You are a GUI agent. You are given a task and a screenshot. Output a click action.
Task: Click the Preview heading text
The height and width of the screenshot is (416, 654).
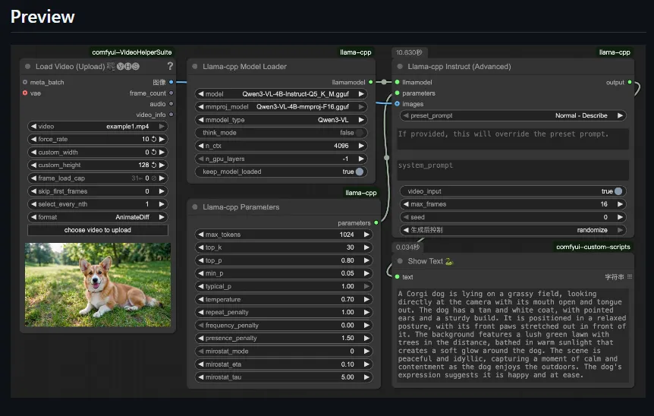[x=42, y=17]
